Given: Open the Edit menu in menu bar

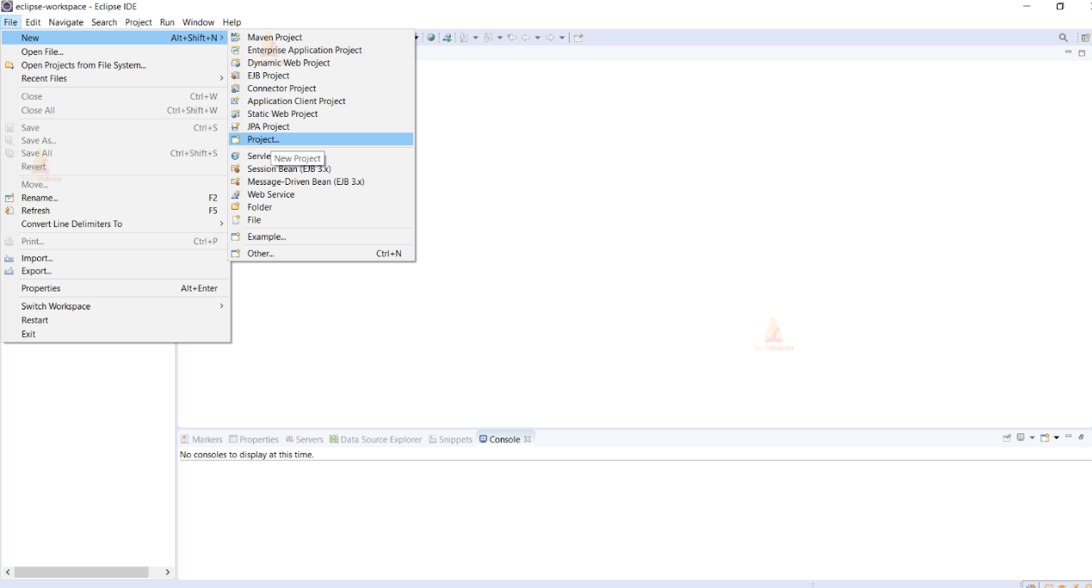Looking at the screenshot, I should 33,22.
